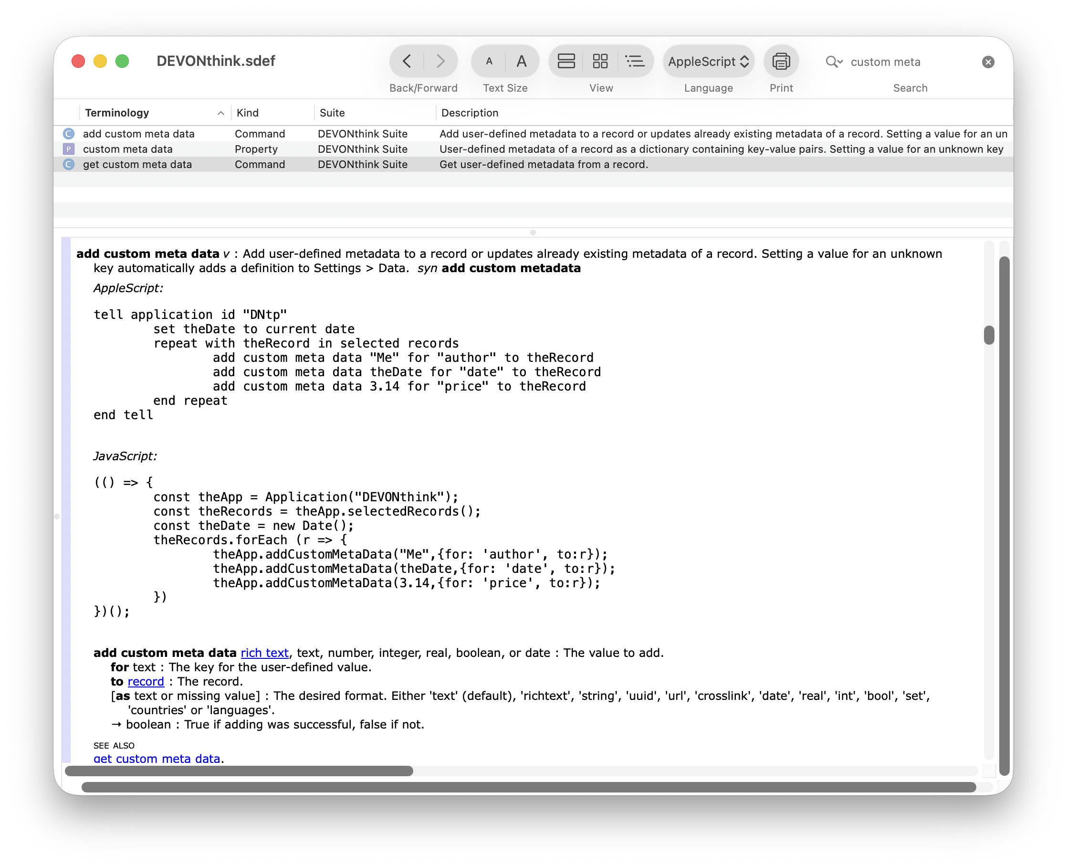Switch to the stacked panes view
The image size is (1067, 866).
[566, 62]
